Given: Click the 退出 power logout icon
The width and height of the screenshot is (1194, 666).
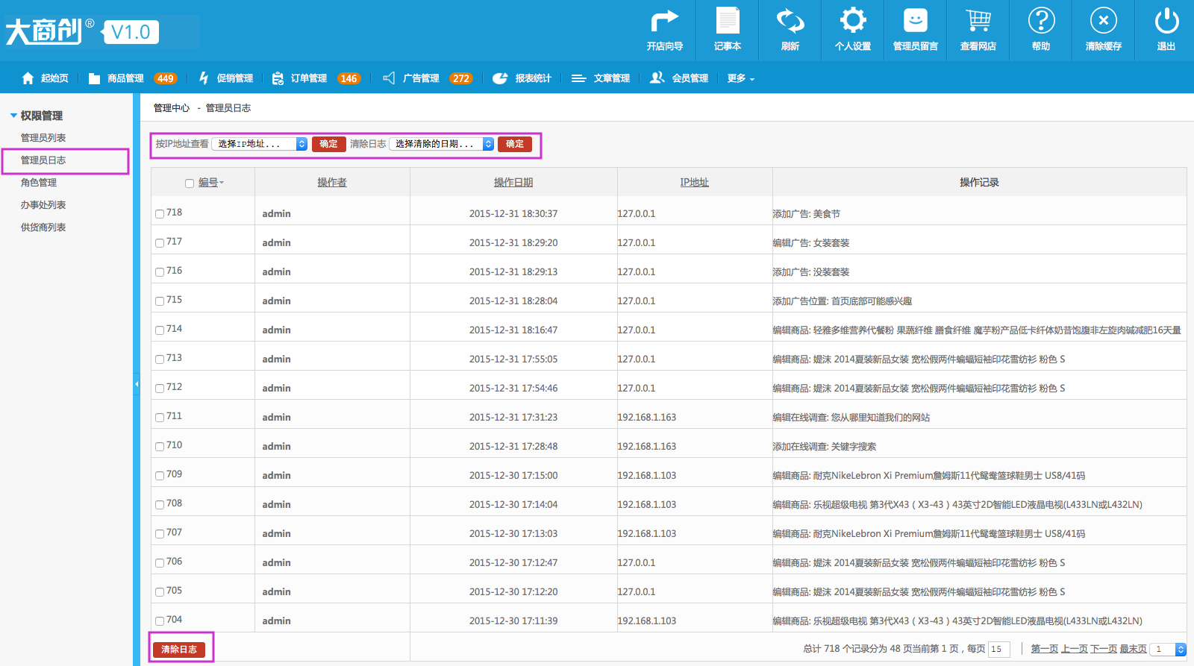Looking at the screenshot, I should 1166,21.
